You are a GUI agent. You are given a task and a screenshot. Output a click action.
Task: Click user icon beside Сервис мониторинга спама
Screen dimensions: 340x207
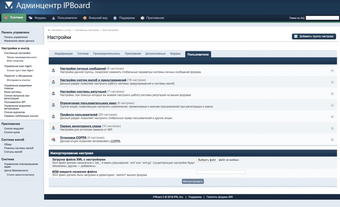(x=53, y=128)
